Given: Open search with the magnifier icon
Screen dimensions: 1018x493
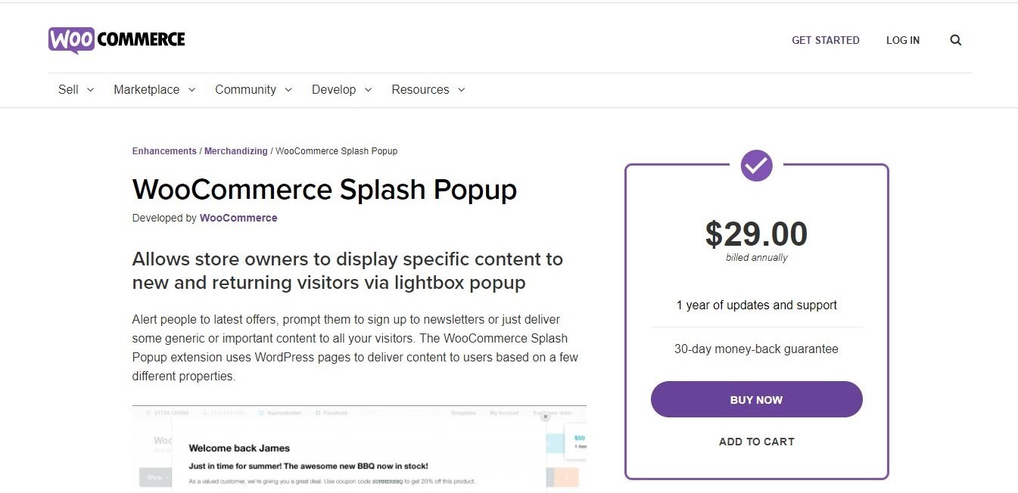Looking at the screenshot, I should point(955,40).
